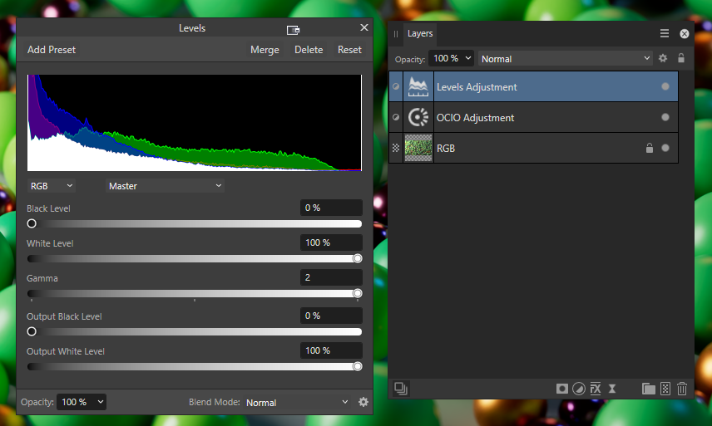Viewport: 712px width, 426px height.
Task: Open Levels dialog Blend Mode dropdown
Action: 298,403
